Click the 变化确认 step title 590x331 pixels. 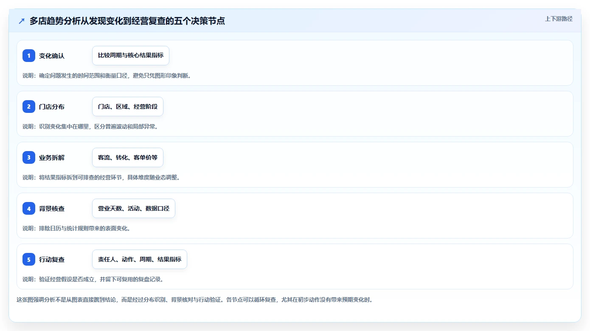tap(52, 56)
